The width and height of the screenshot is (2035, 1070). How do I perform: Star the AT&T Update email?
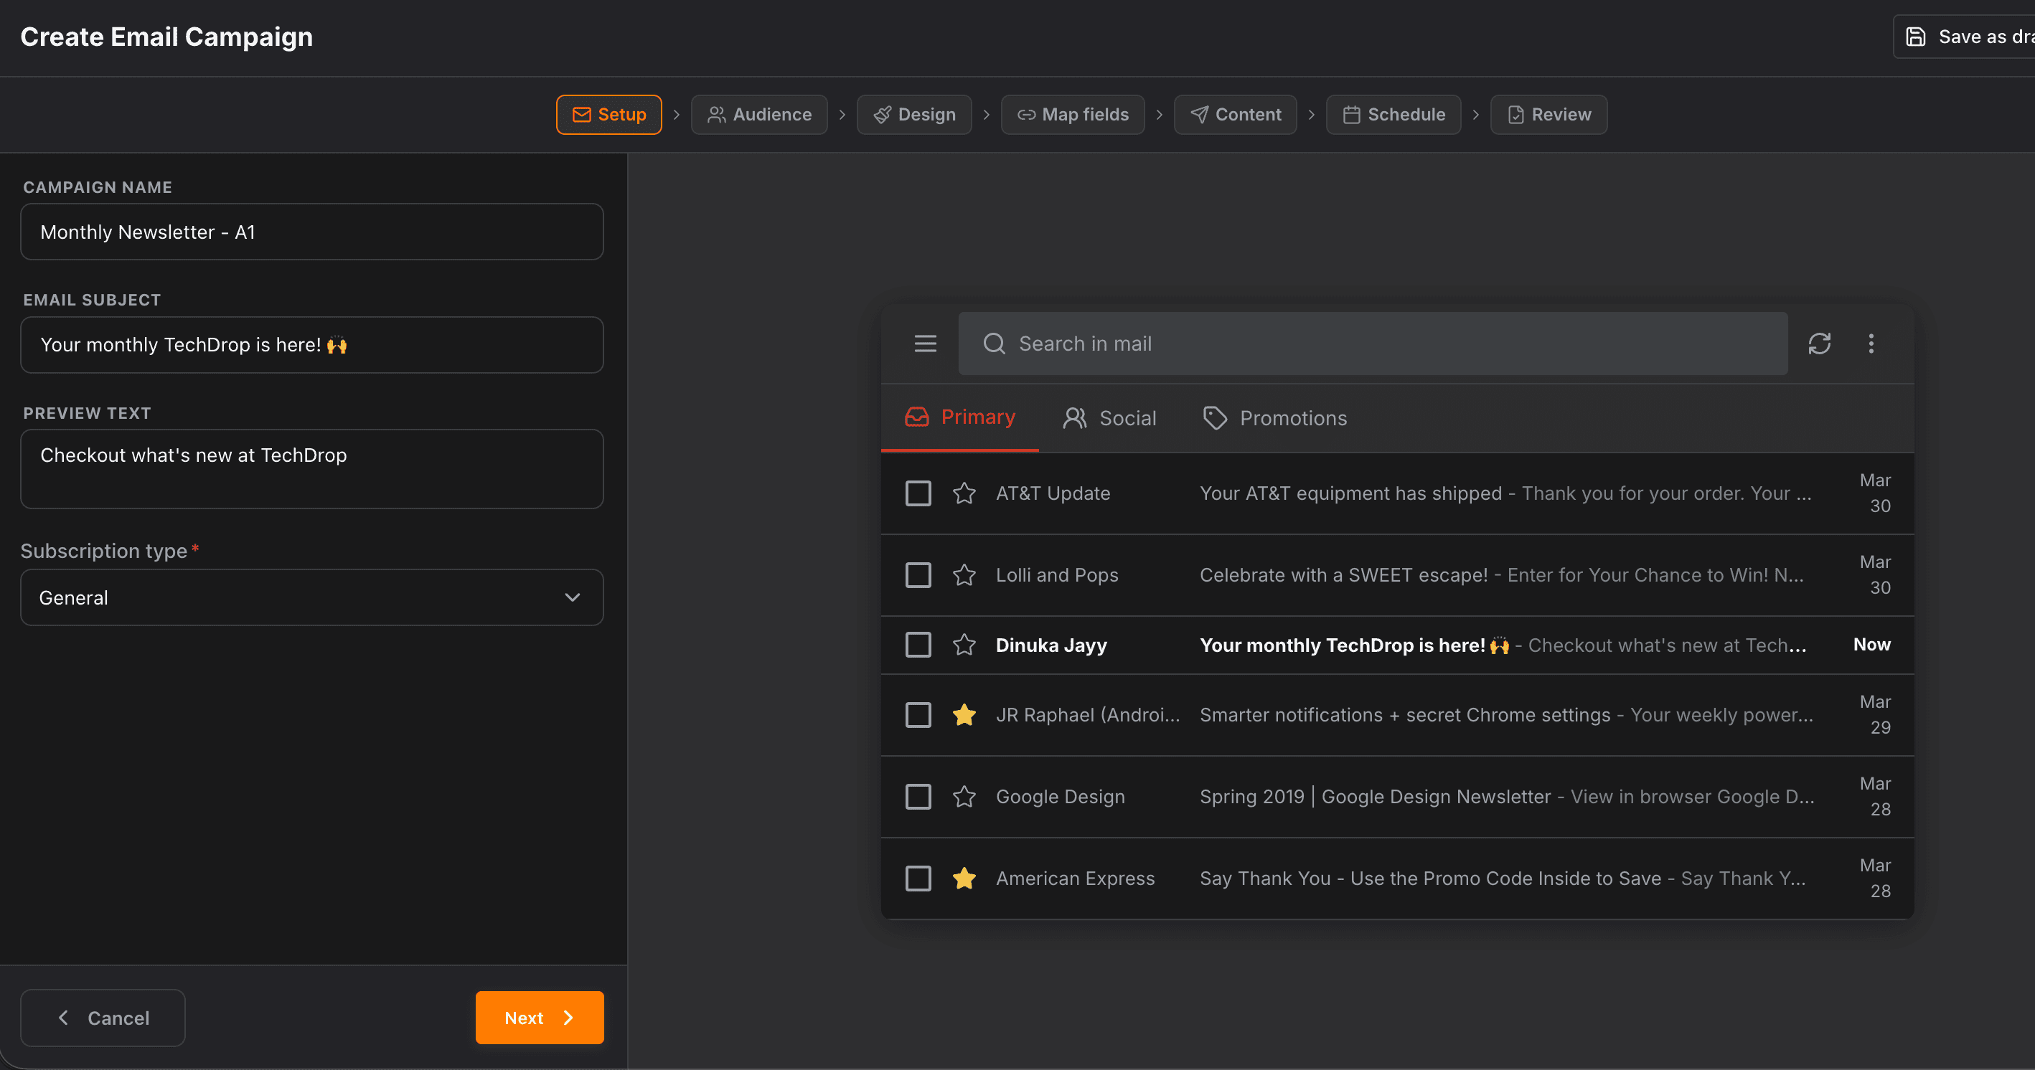click(x=964, y=493)
